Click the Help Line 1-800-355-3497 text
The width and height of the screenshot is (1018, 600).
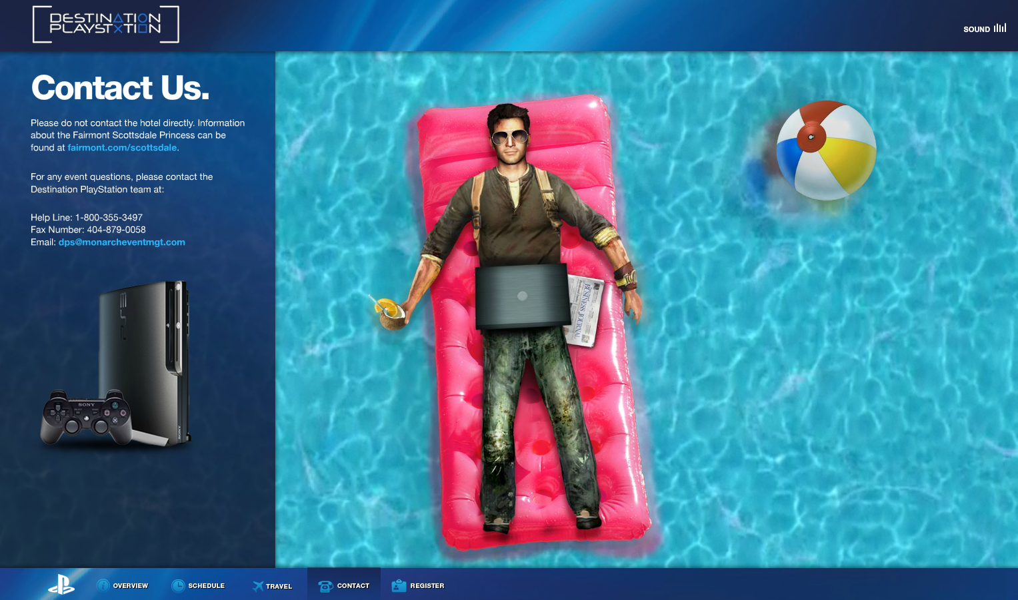[87, 218]
